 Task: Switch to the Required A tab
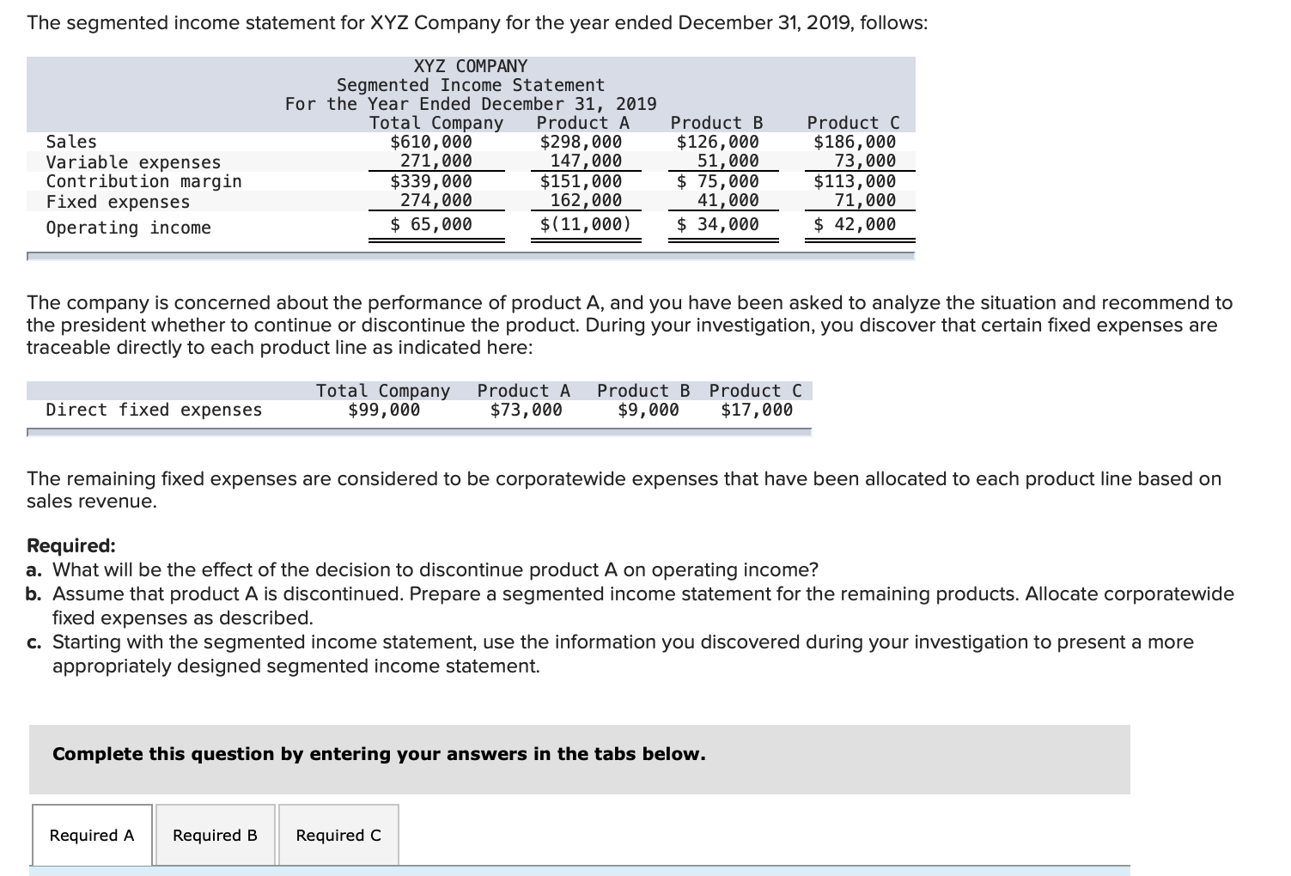point(90,834)
